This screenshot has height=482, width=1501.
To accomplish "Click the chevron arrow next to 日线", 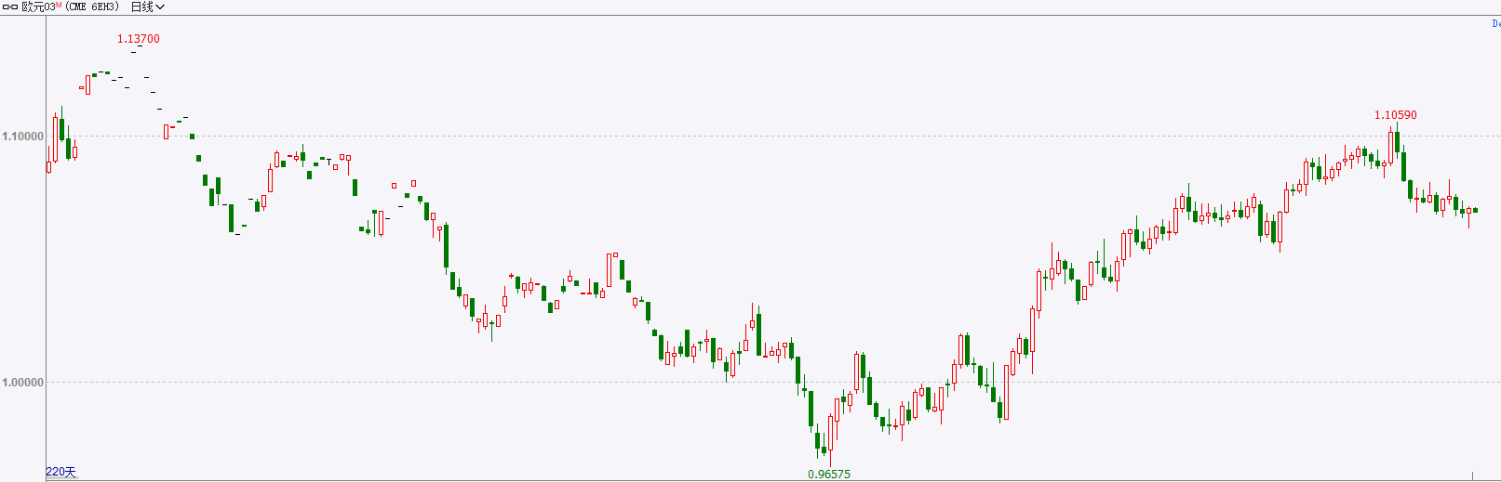I will coord(160,7).
